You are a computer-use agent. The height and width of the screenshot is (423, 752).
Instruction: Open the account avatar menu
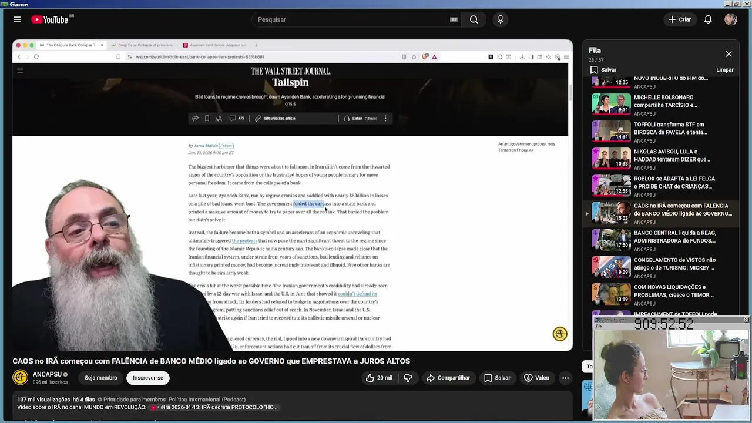tap(731, 19)
